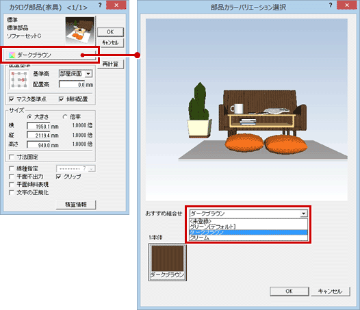Click the 再計算 button

pos(110,64)
